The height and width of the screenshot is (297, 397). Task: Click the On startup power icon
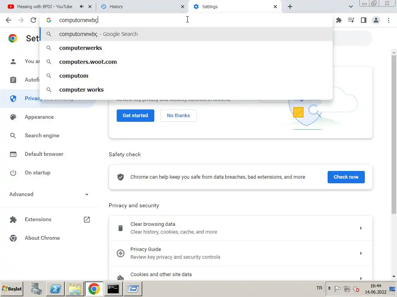pos(13,173)
